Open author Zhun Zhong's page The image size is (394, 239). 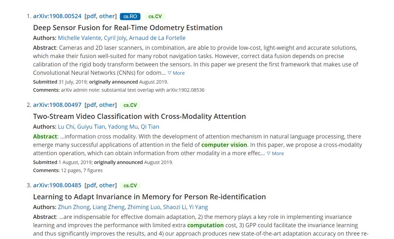[74, 207]
